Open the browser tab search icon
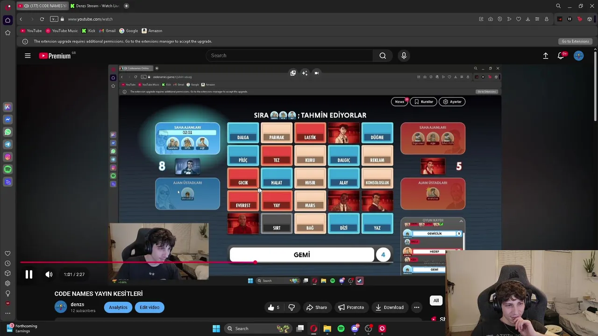The height and width of the screenshot is (336, 598). click(558, 6)
